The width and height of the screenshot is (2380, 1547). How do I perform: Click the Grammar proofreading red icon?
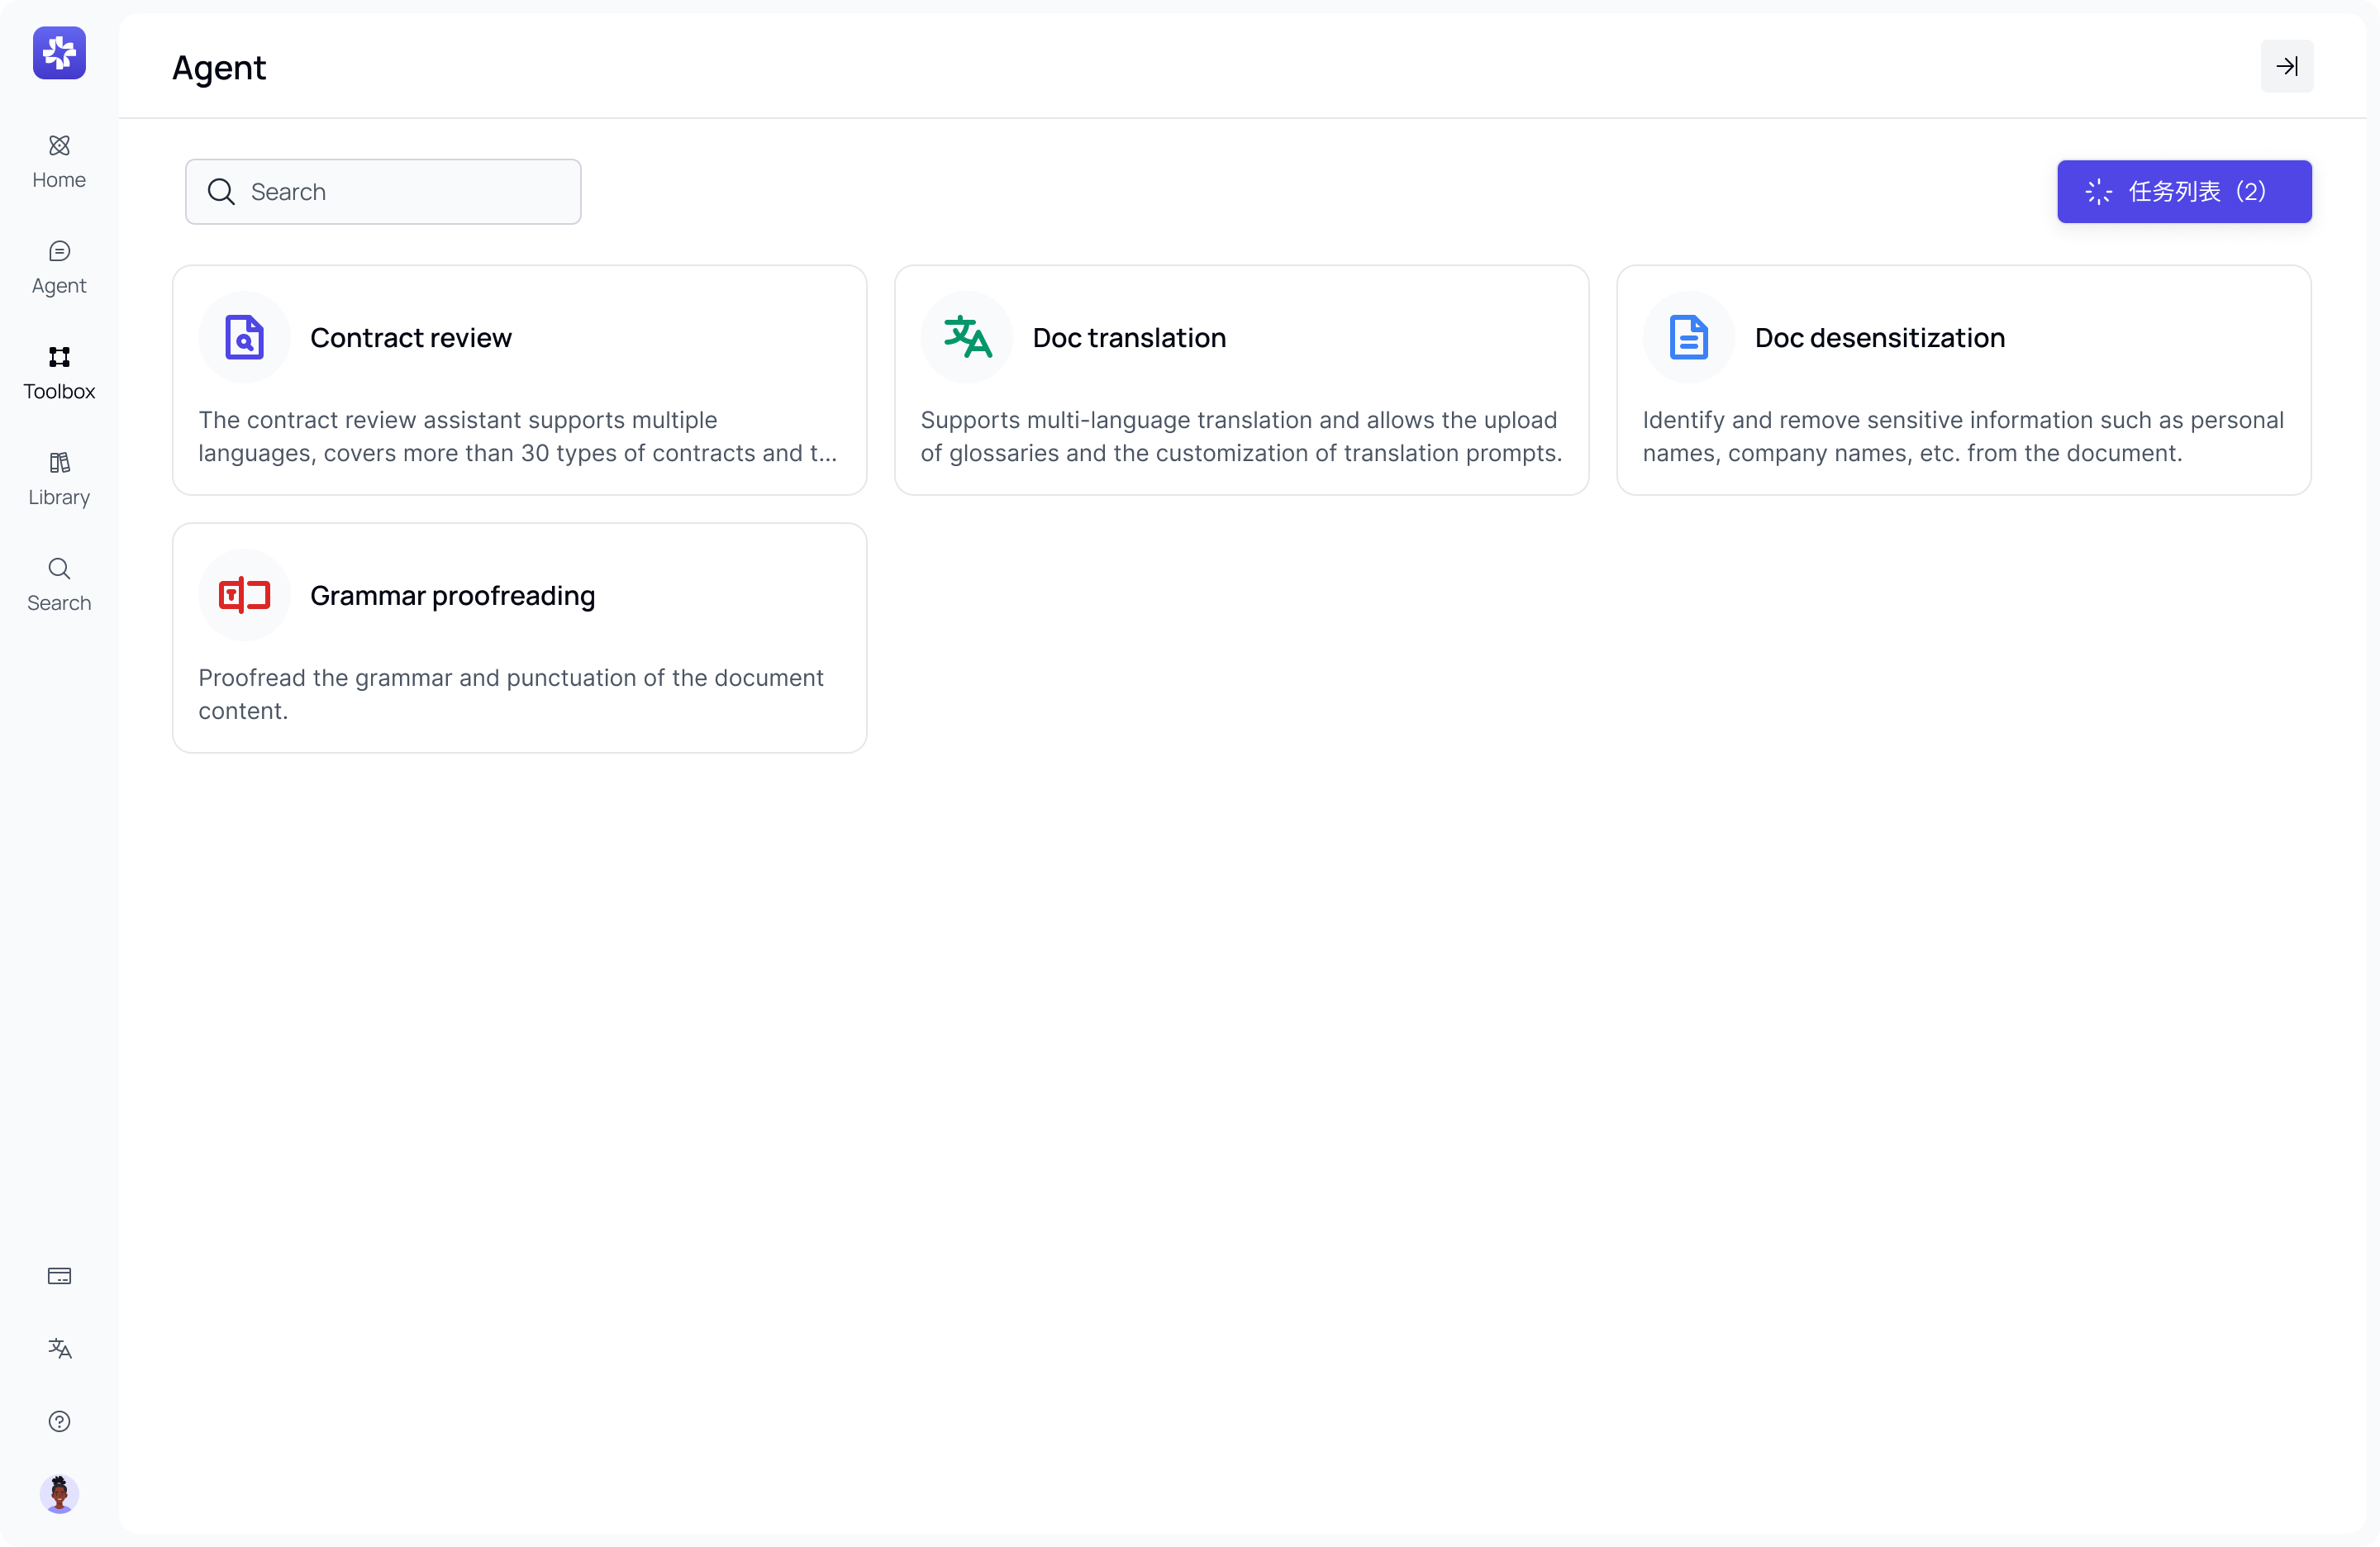pyautogui.click(x=244, y=595)
